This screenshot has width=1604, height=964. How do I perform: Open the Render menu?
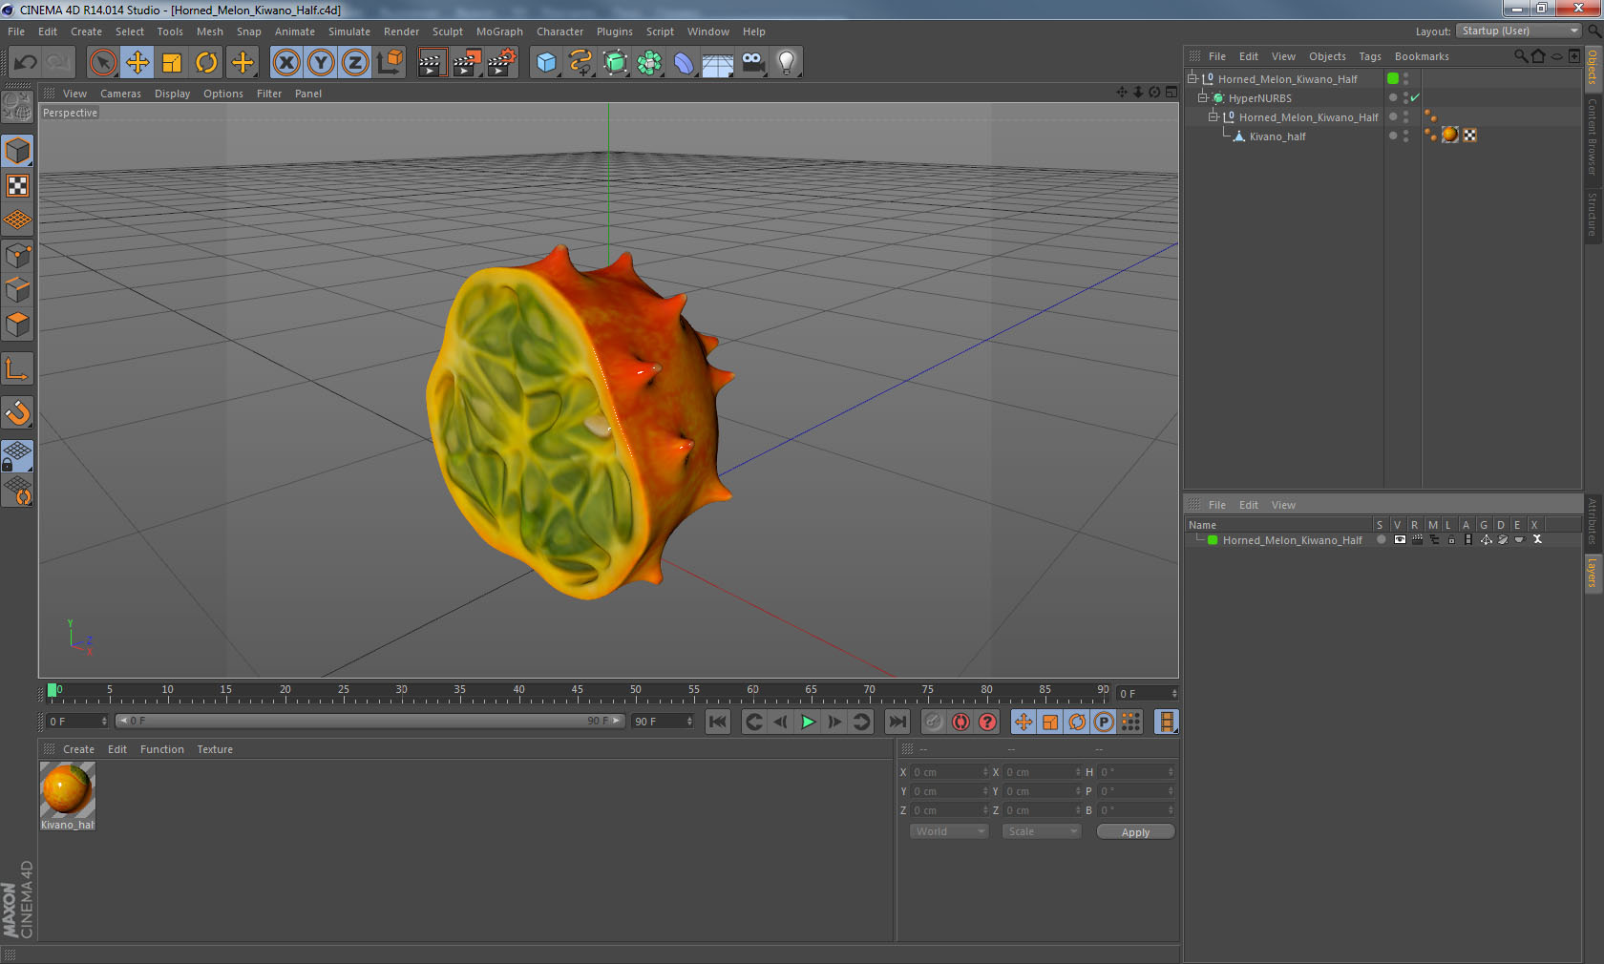(x=401, y=31)
